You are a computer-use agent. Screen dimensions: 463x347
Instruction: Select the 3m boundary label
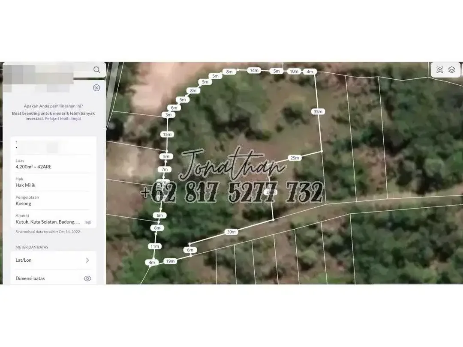(168, 115)
